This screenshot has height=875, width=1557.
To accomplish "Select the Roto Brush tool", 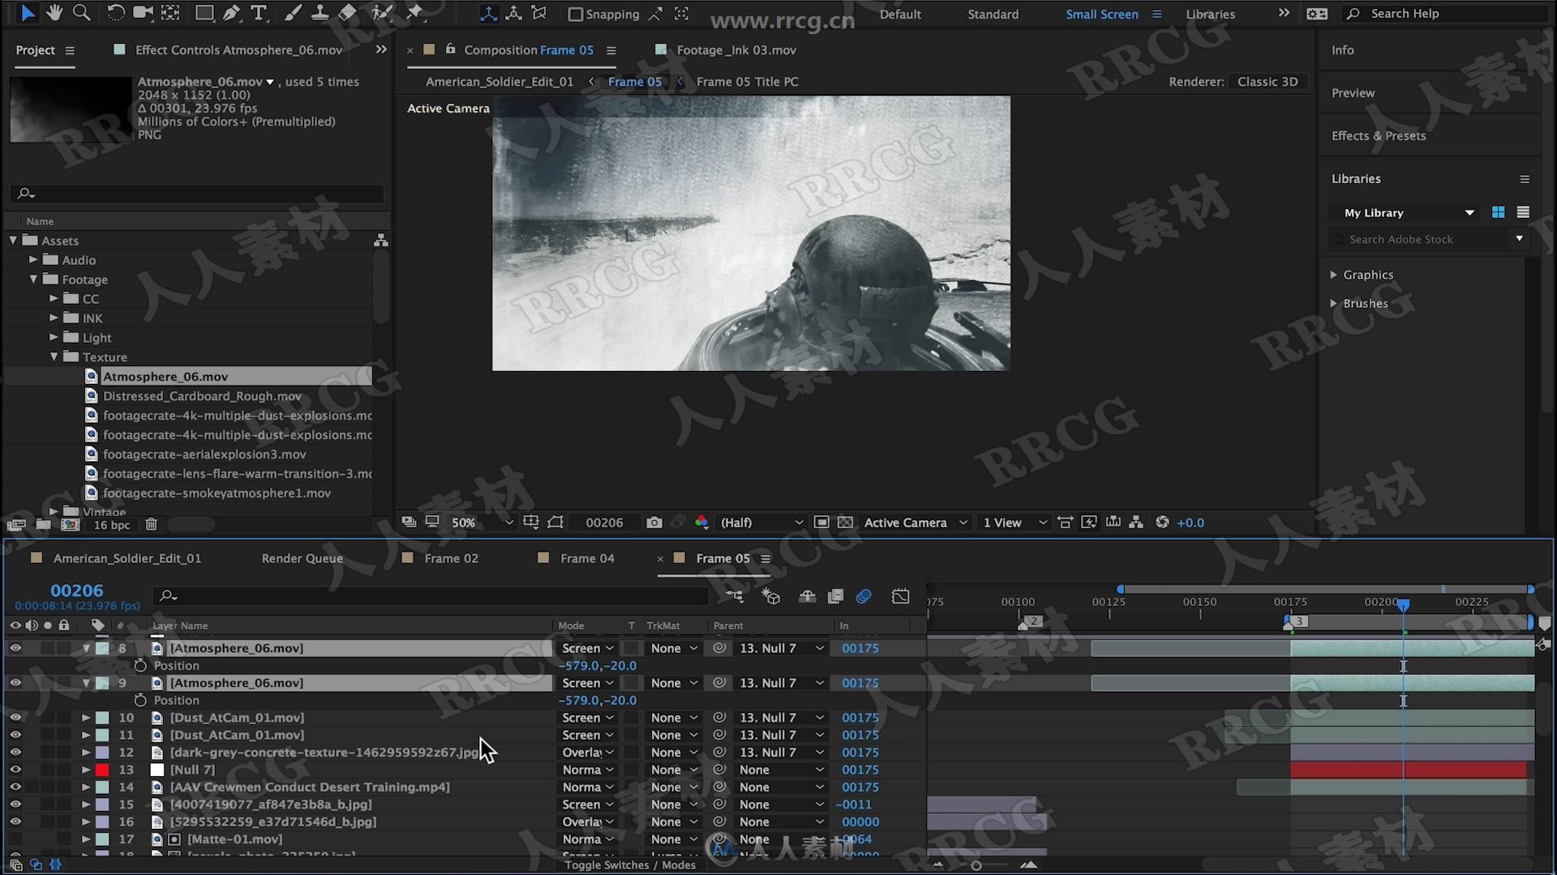I will click(381, 12).
